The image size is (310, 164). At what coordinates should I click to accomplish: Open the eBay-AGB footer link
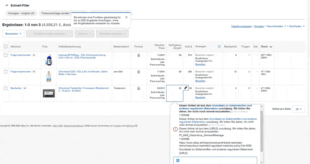[58, 126]
